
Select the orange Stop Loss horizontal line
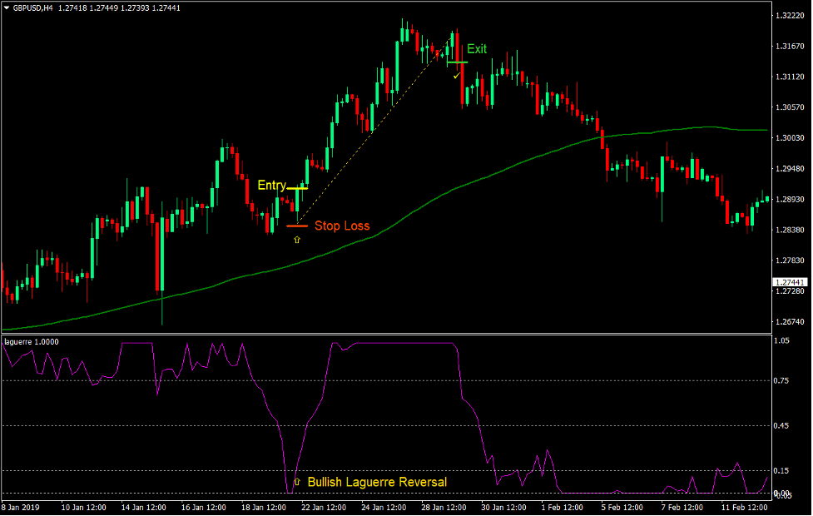point(297,225)
